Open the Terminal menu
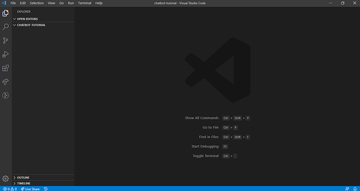 pos(84,3)
